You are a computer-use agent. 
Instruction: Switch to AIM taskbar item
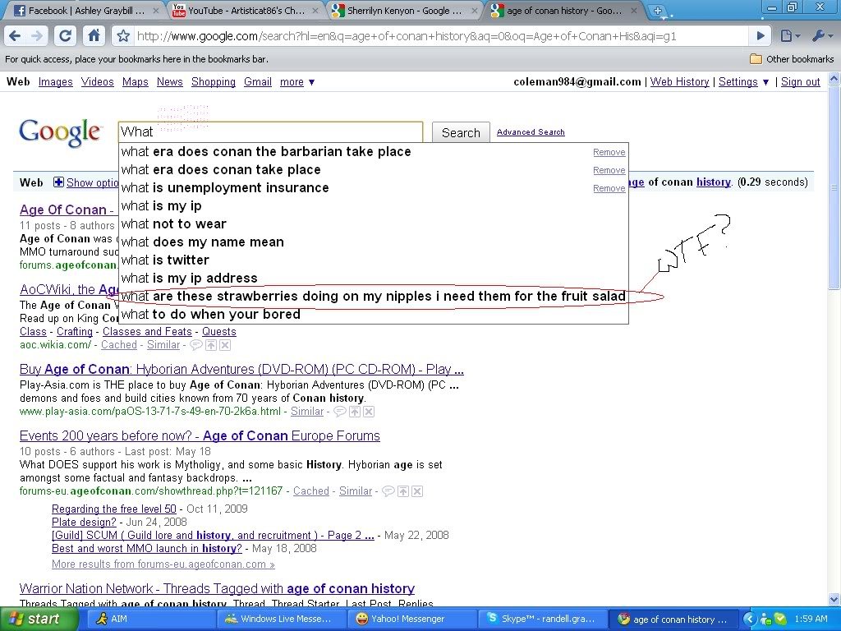tap(150, 619)
